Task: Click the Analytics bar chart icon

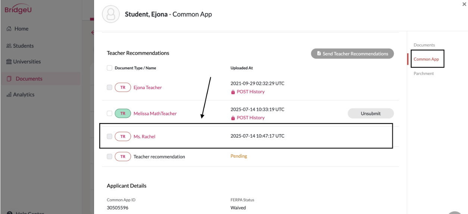Action: [9, 95]
